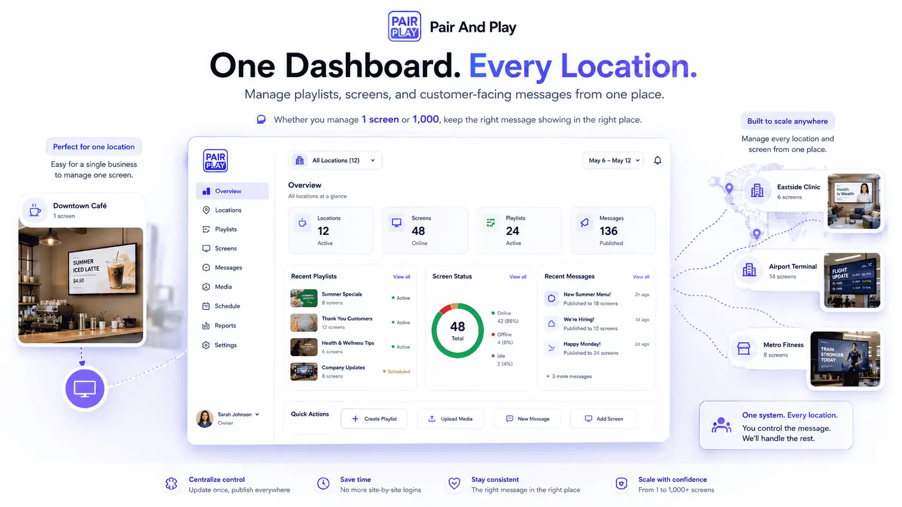This screenshot has height=507, width=902.
Task: Click the Add Screen button
Action: (604, 419)
